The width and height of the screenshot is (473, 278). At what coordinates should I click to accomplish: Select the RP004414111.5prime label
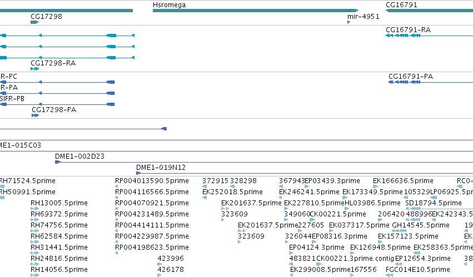(152, 225)
